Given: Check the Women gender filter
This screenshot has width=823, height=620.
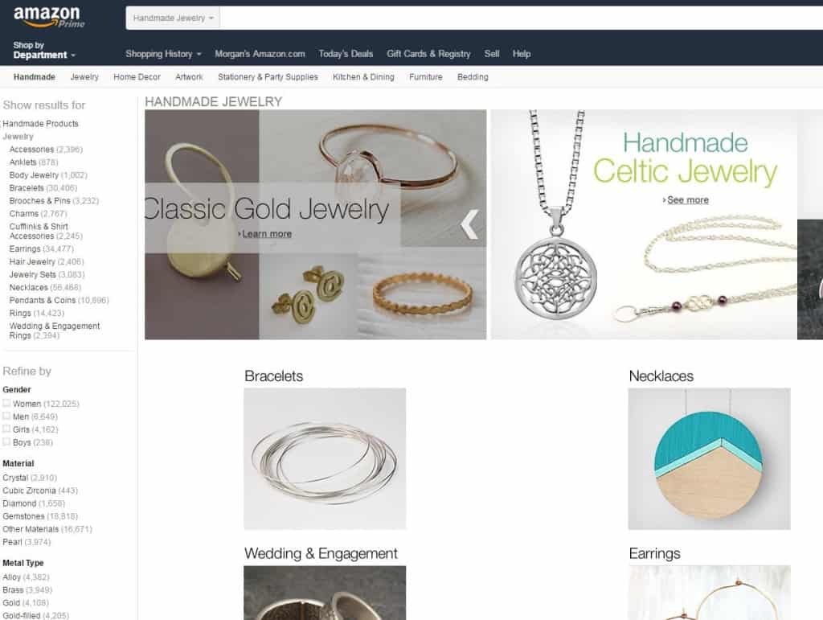Looking at the screenshot, I should tap(6, 403).
